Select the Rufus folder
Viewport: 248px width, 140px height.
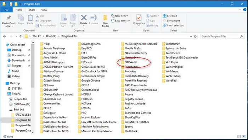(128, 108)
